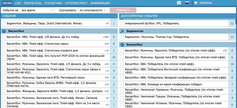Viewport: 237px width, 108px height.
Task: Click the 1.5 odds format icon
Action: click(179, 3)
